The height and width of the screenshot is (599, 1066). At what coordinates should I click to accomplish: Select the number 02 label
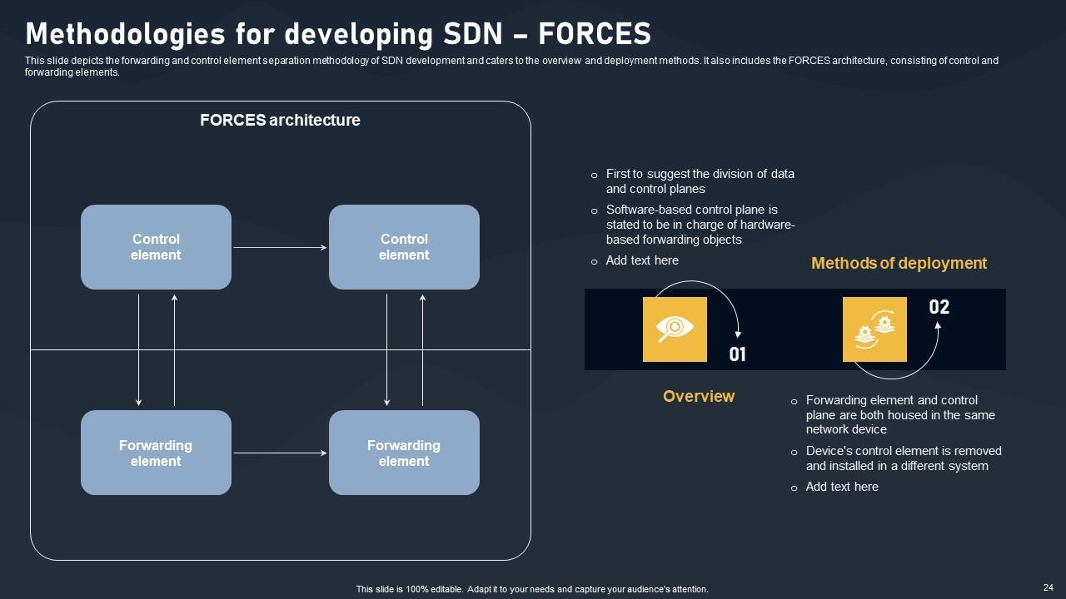pos(939,307)
